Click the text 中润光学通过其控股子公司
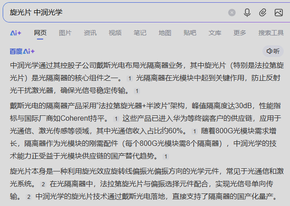Viewport: 290px width, 206px height. tap(53, 66)
